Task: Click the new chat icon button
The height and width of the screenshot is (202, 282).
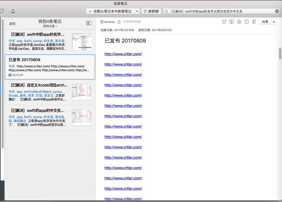Action: tap(145, 11)
